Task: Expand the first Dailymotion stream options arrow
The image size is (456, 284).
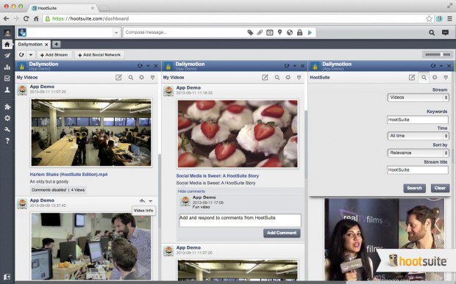Action: click(x=148, y=66)
